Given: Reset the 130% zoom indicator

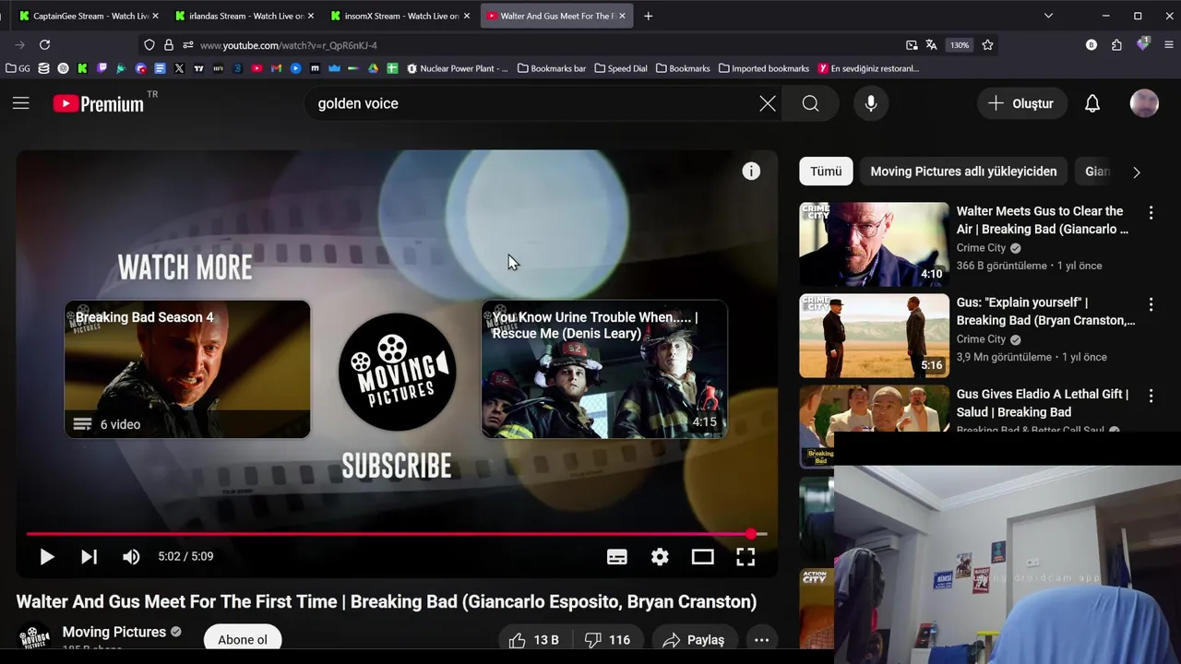Looking at the screenshot, I should [x=960, y=45].
